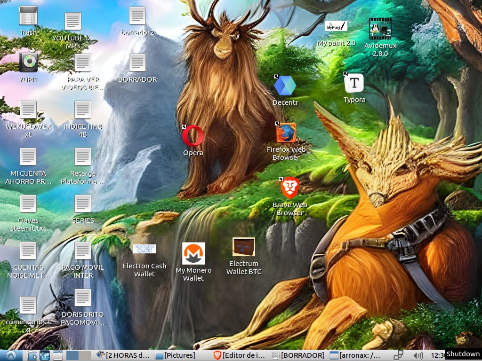The image size is (482, 361).
Task: Switch to the 2 HORAS d… taskbar window
Action: 123,355
